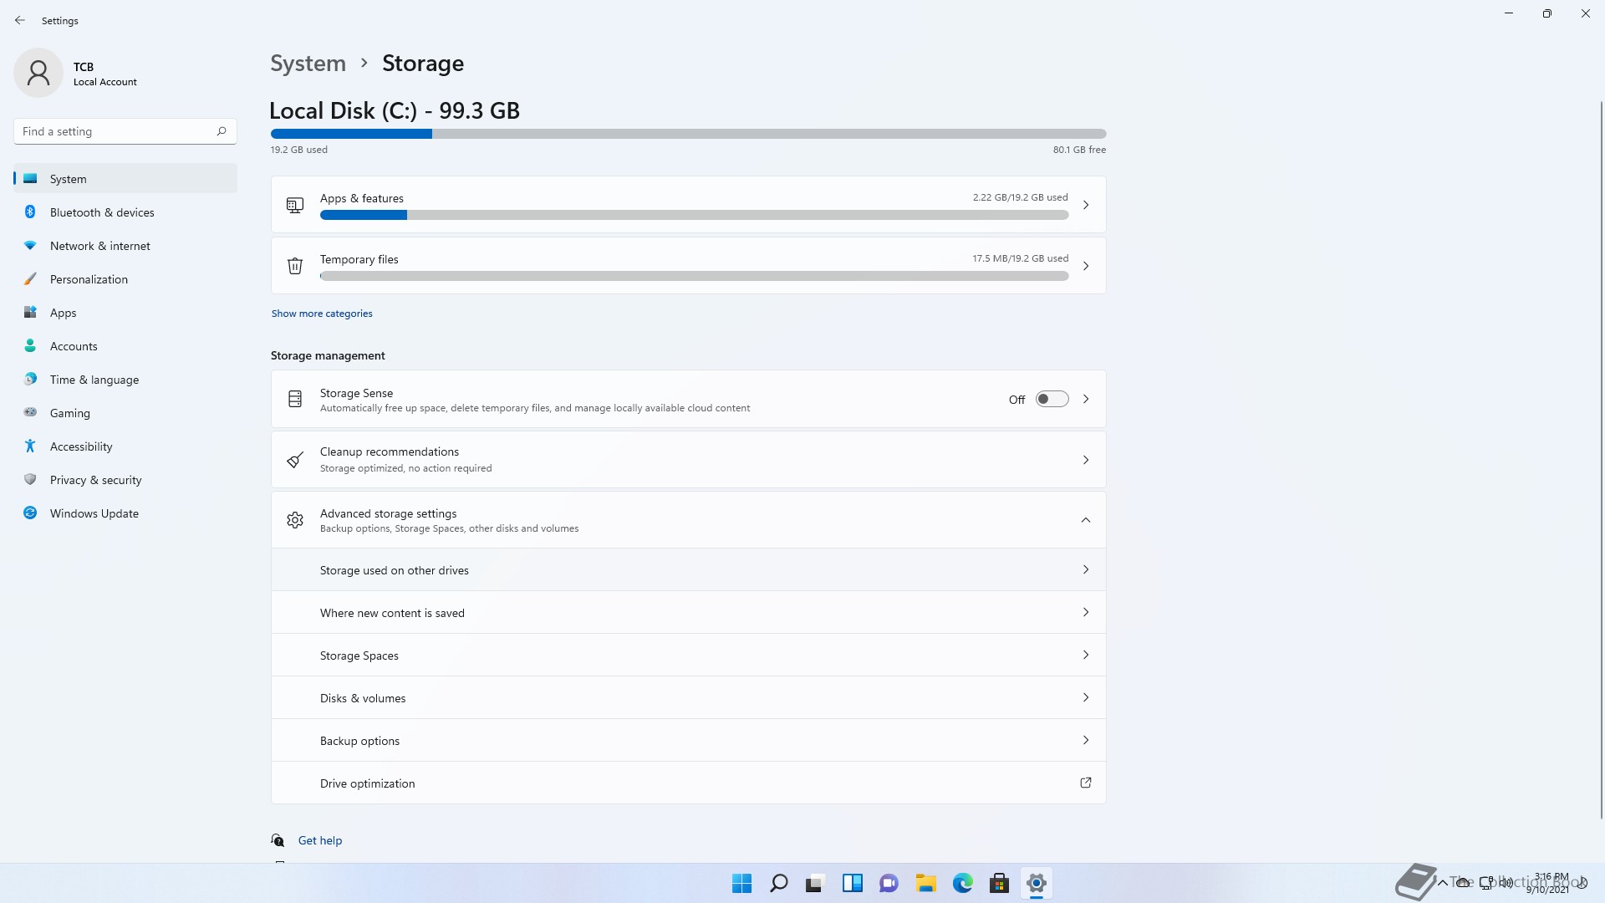Viewport: 1605px width, 903px height.
Task: Click the Windows Update icon
Action: 30,513
